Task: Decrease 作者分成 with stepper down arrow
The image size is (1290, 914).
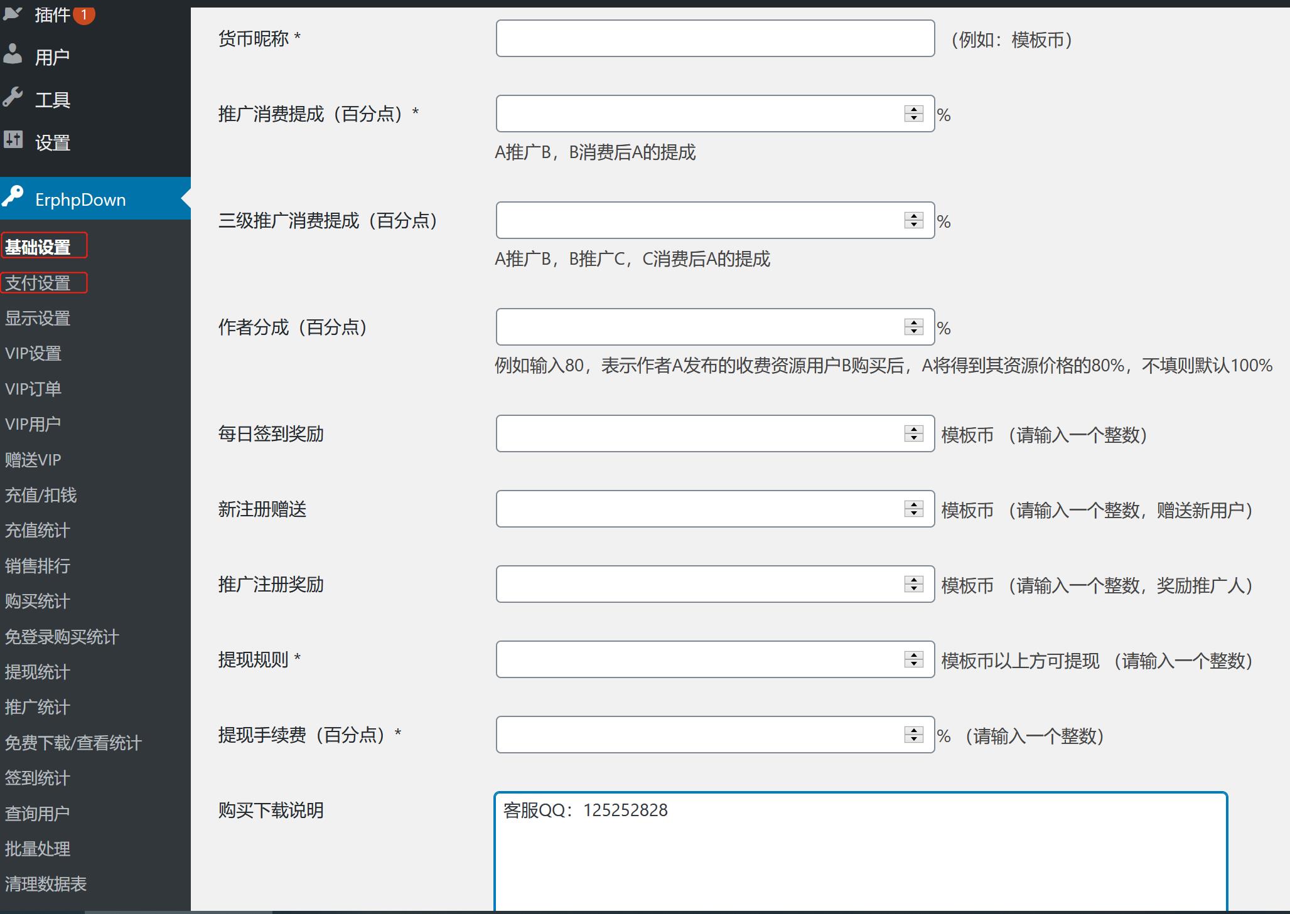Action: tap(914, 331)
